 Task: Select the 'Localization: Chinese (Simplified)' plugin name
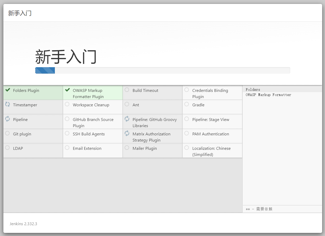(x=211, y=152)
